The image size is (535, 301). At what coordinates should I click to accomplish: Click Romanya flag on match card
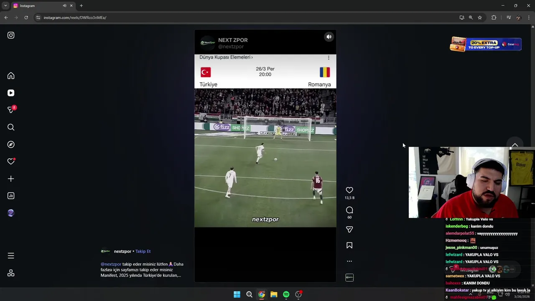coord(325,72)
